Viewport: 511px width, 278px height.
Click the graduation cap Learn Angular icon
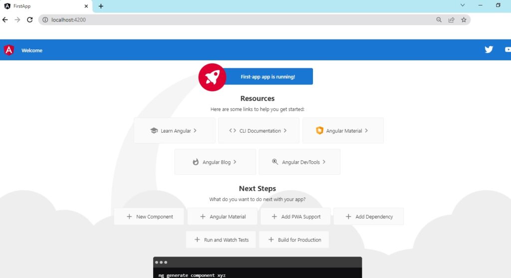154,130
